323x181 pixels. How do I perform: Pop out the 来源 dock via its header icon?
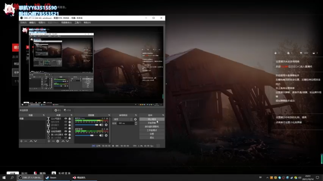click(x=71, y=115)
